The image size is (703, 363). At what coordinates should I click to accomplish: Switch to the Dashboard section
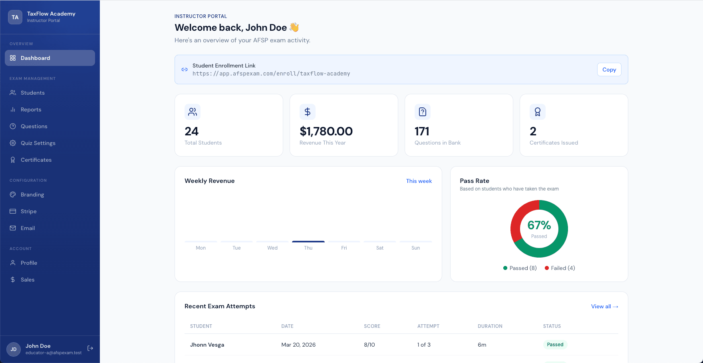36,58
